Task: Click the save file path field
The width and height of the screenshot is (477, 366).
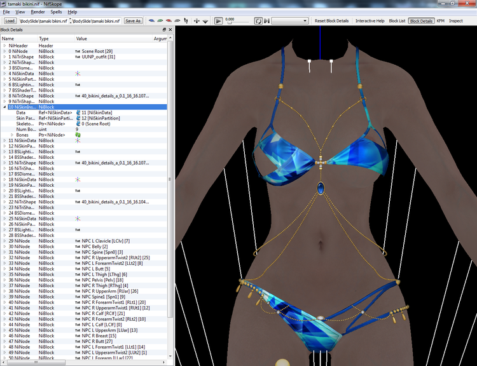Action: click(97, 21)
